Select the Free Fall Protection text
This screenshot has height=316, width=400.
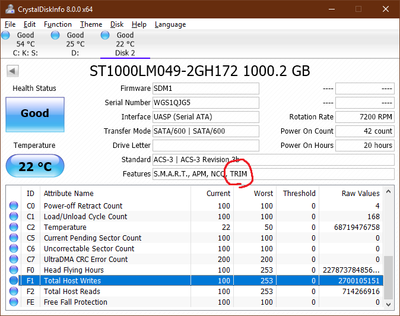(75, 302)
